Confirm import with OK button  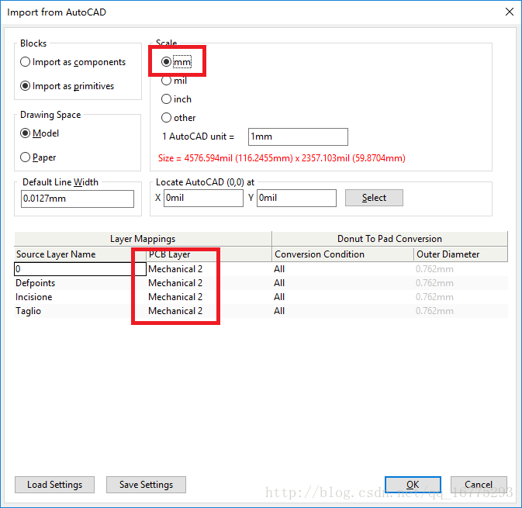pos(413,485)
